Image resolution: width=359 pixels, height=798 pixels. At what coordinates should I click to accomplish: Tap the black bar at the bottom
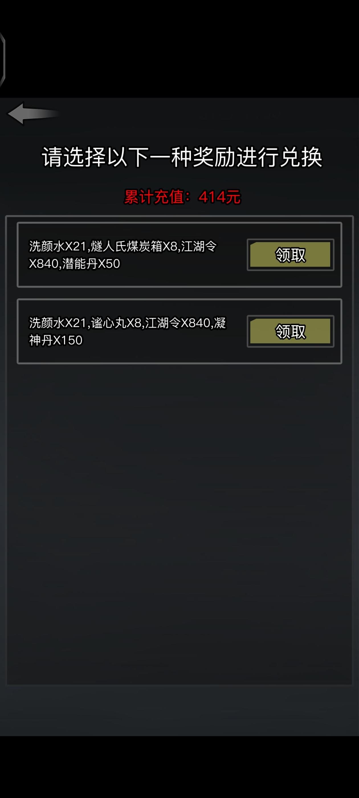coord(179,767)
